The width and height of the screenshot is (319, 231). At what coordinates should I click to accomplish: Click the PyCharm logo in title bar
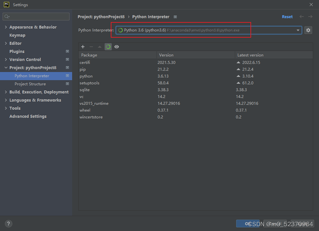coord(6,4)
